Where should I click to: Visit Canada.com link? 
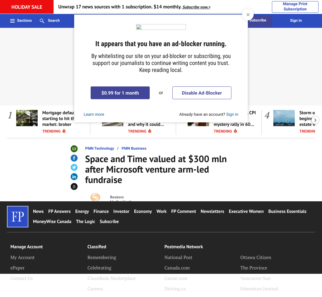177,268
